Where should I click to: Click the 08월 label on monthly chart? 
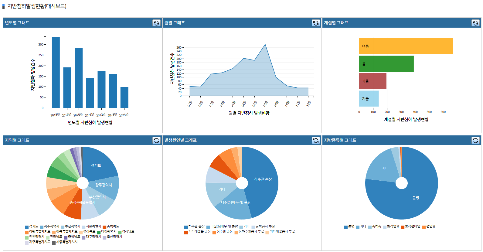click(266, 104)
